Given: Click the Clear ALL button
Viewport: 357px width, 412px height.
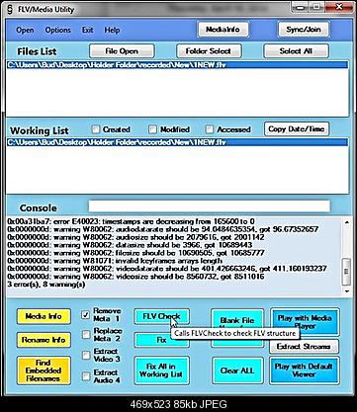Looking at the screenshot, I should pos(237,371).
